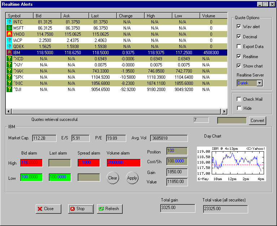
Task: Click the red High Volume alarm field
Action: (124, 163)
